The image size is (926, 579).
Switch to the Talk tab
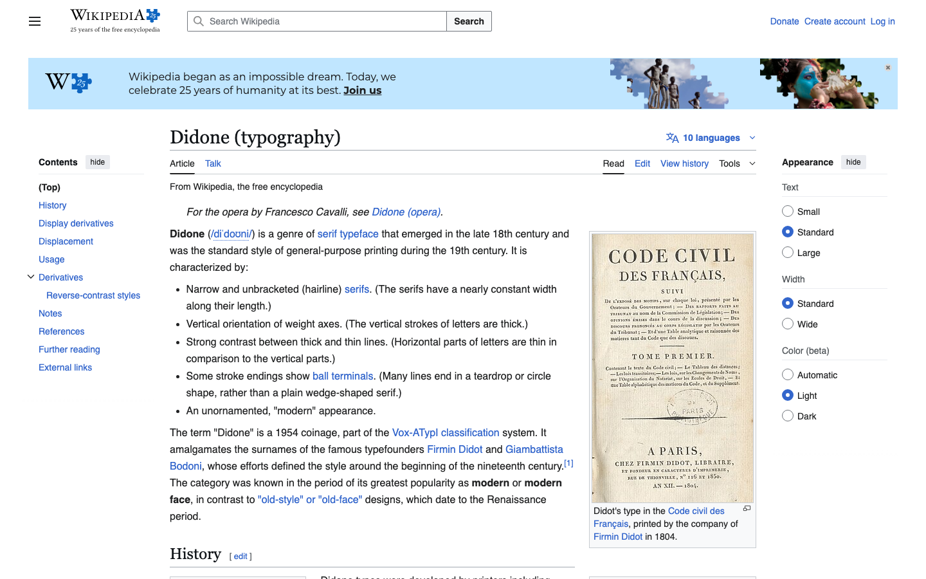pyautogui.click(x=213, y=163)
